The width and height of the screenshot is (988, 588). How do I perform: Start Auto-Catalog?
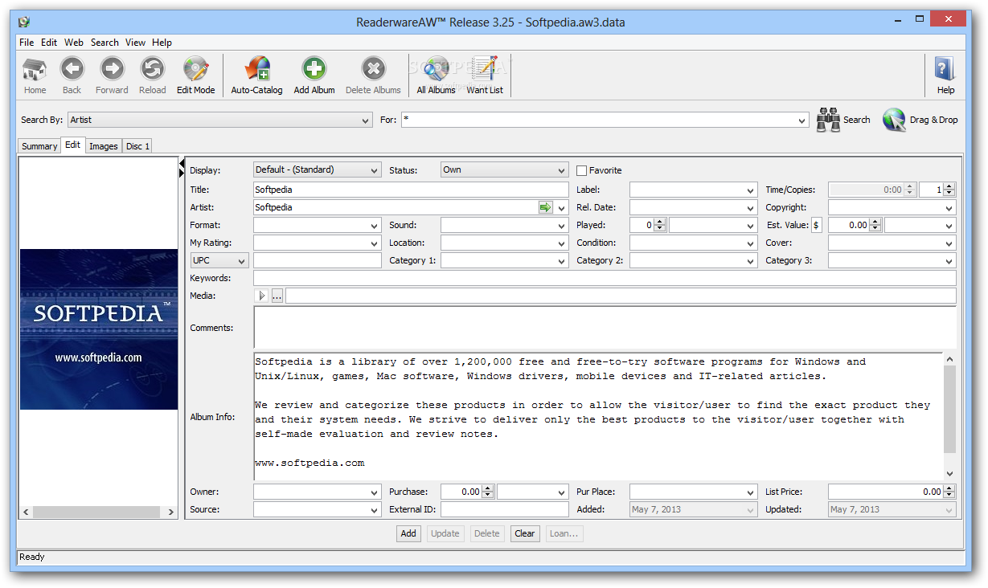point(256,76)
